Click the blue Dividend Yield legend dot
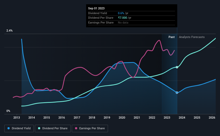The width and height of the screenshot is (220, 136). [x=9, y=128]
